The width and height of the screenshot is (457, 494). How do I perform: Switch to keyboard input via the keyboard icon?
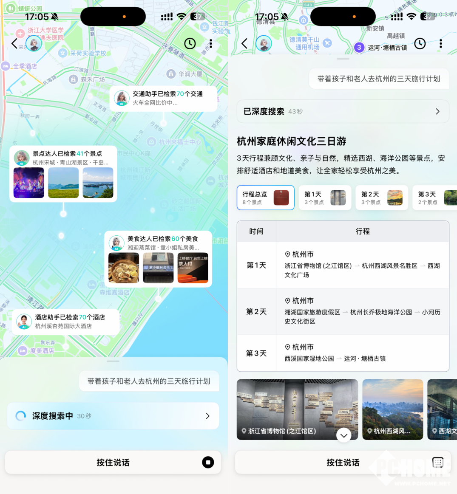pos(437,462)
